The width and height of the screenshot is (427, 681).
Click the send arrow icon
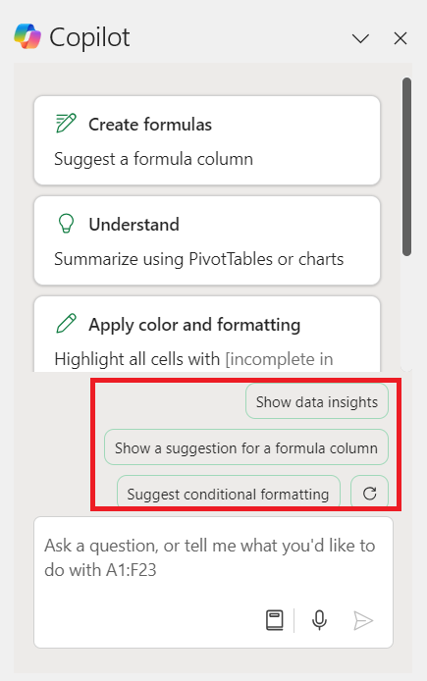(x=363, y=620)
